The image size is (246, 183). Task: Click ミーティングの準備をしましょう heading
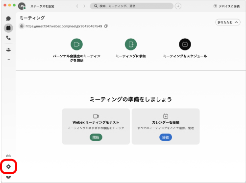131,99
